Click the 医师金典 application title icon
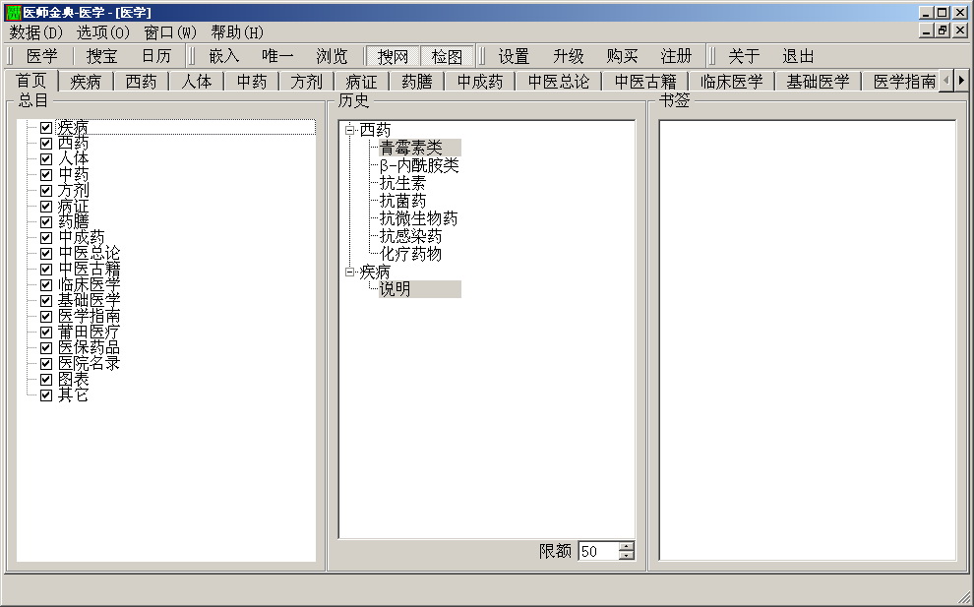The image size is (974, 607). click(x=13, y=12)
